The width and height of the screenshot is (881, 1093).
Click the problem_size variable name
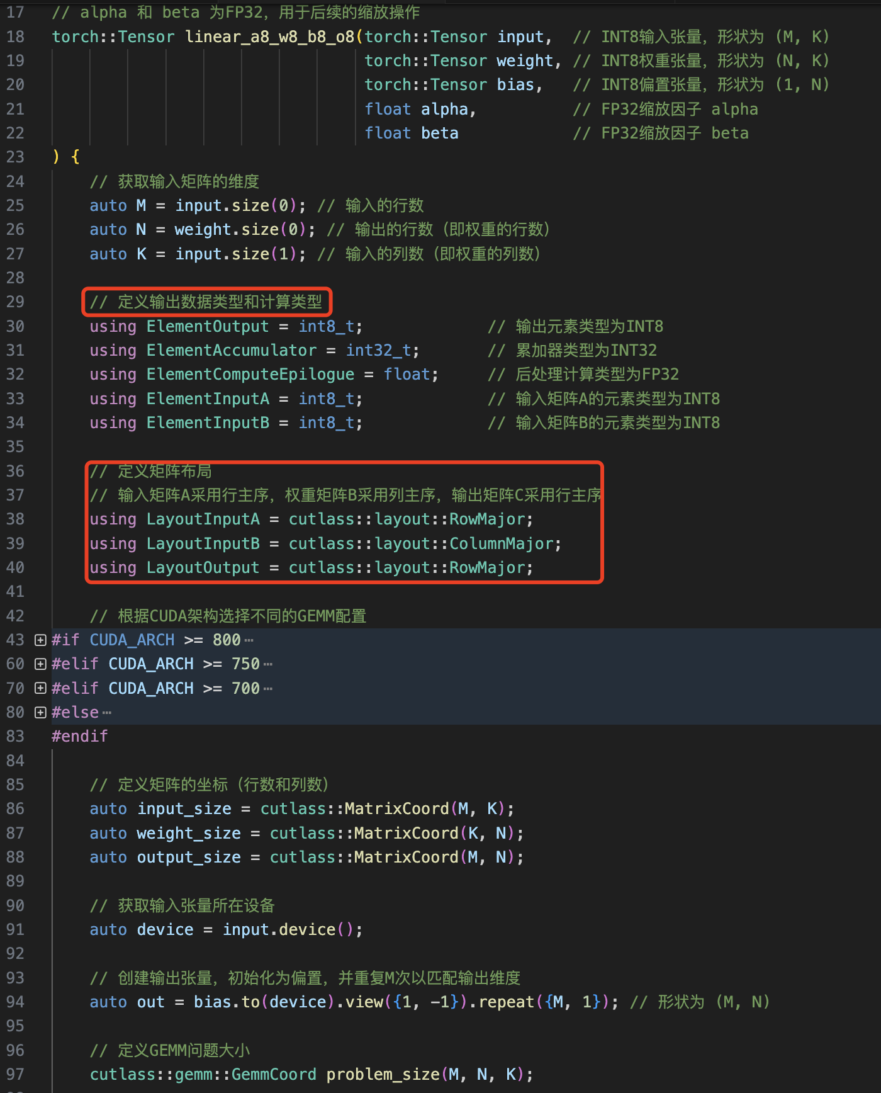[383, 1074]
